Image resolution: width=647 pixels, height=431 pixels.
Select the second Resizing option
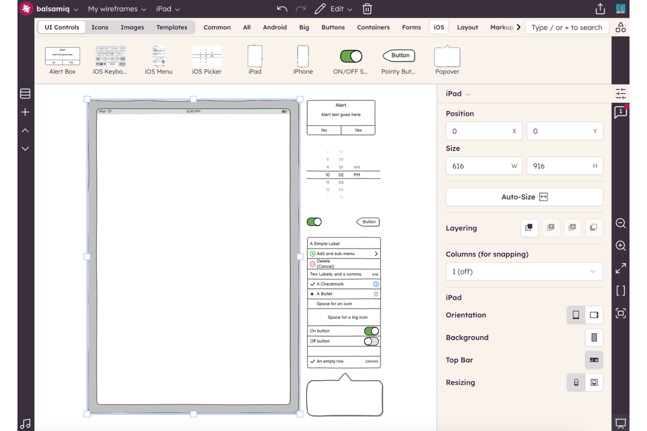point(594,383)
